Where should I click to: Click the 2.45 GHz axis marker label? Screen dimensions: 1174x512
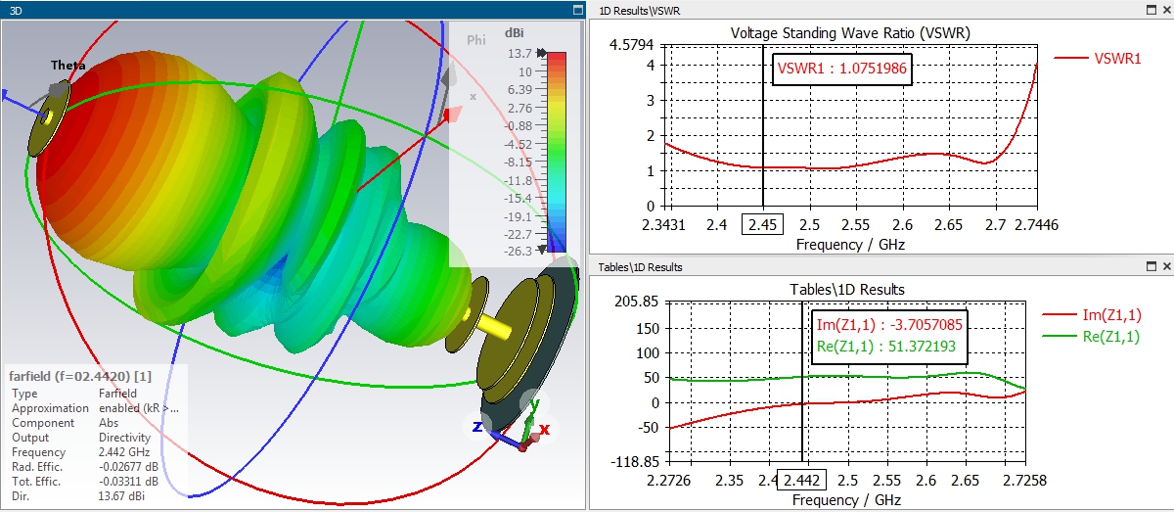pos(763,225)
